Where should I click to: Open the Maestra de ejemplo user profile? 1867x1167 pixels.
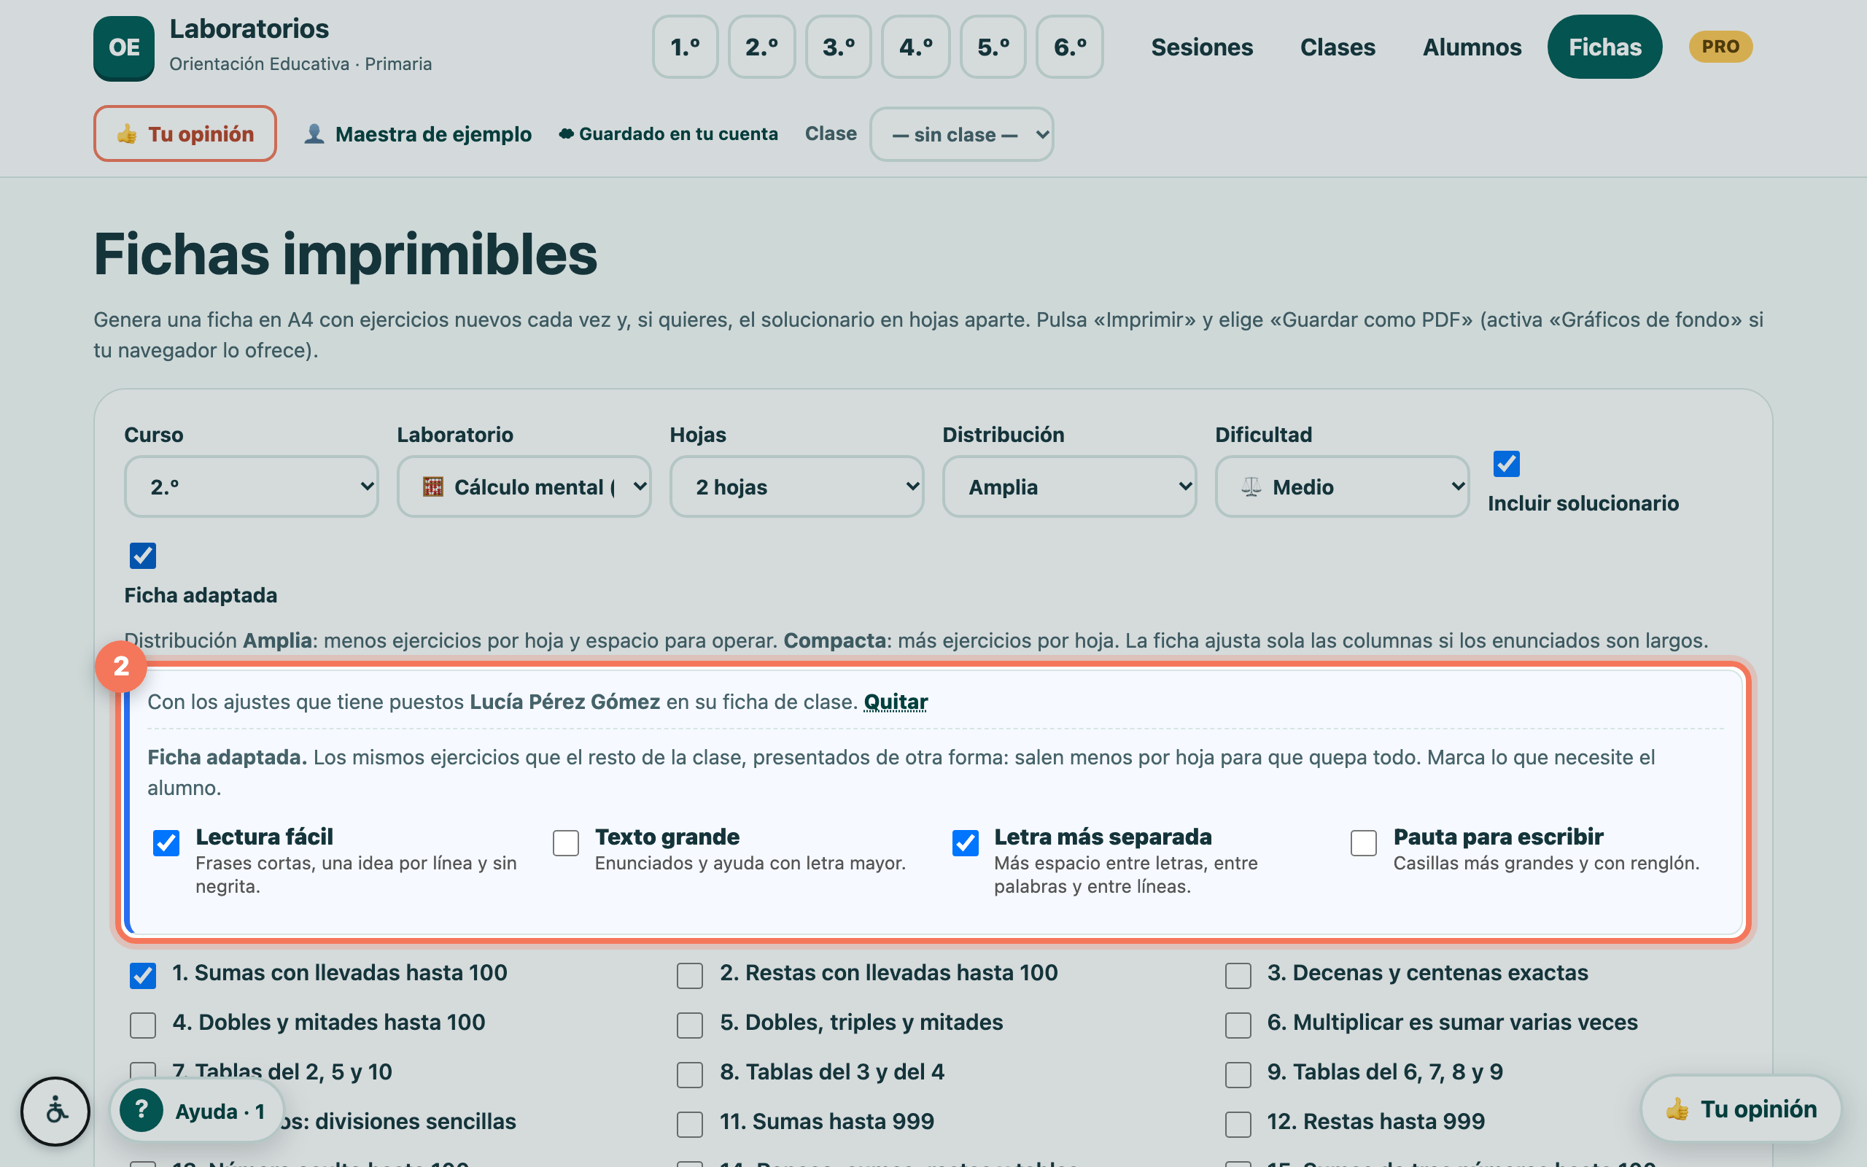(x=417, y=134)
